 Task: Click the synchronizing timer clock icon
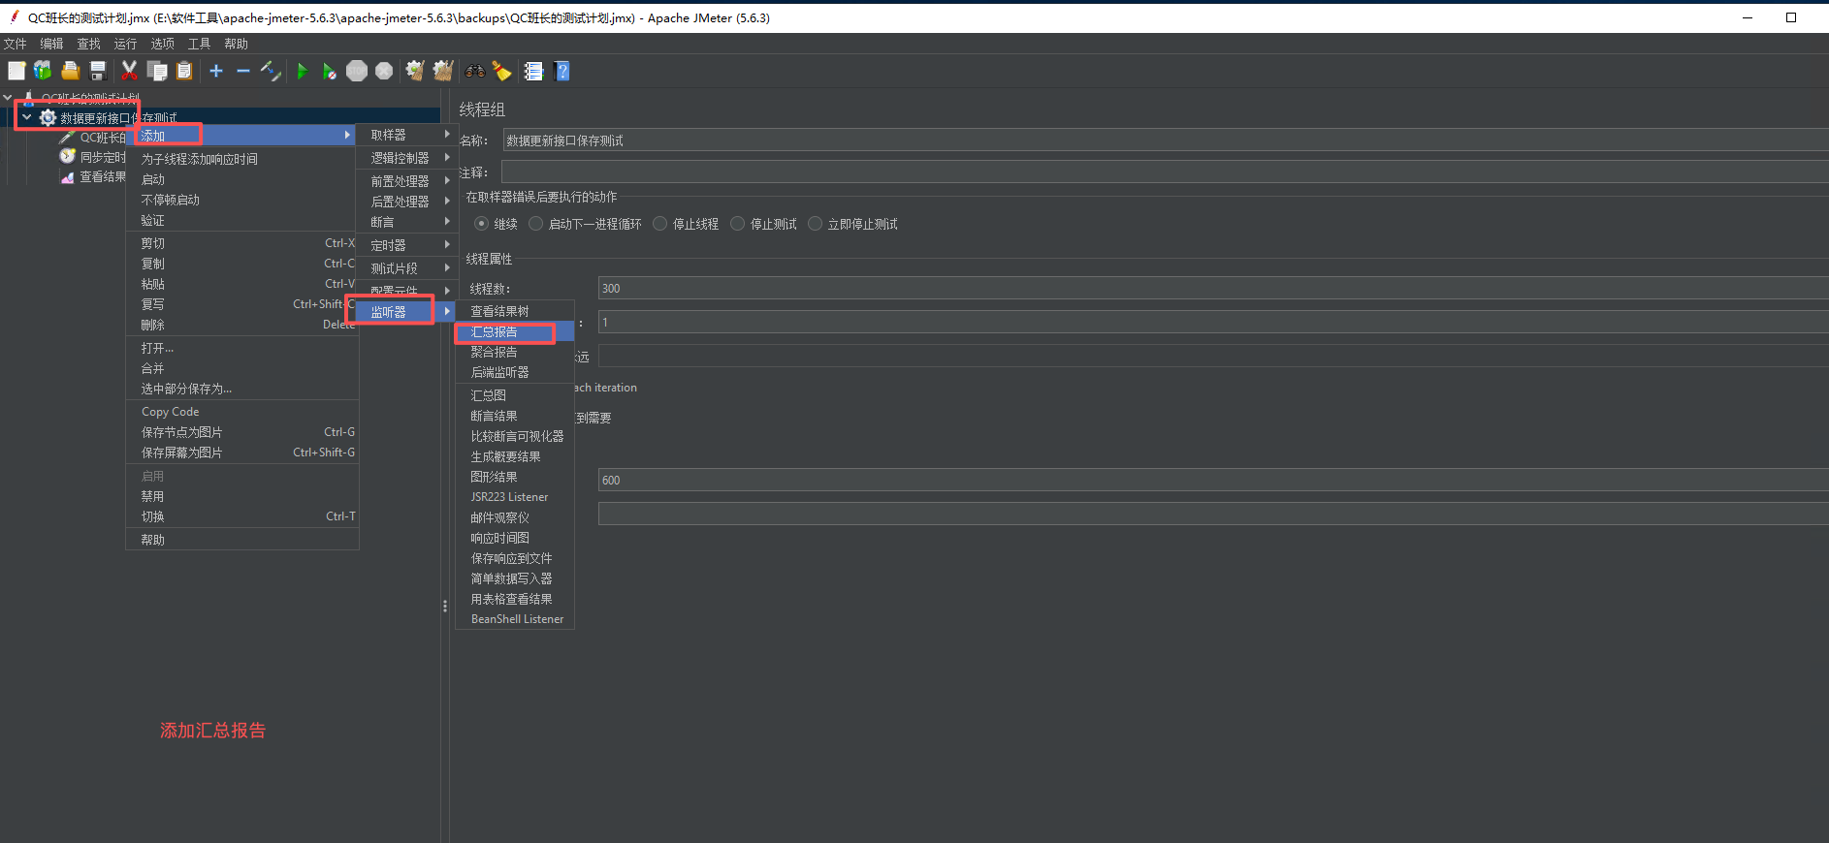pyautogui.click(x=67, y=156)
